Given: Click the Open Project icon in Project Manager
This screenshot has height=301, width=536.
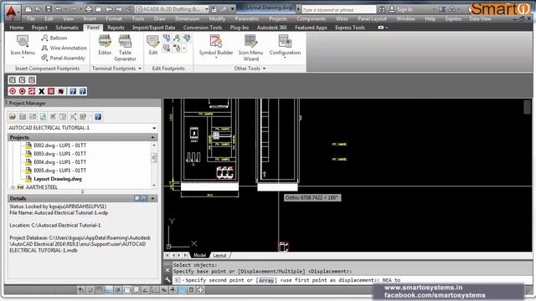Looking at the screenshot, I should click(x=13, y=117).
